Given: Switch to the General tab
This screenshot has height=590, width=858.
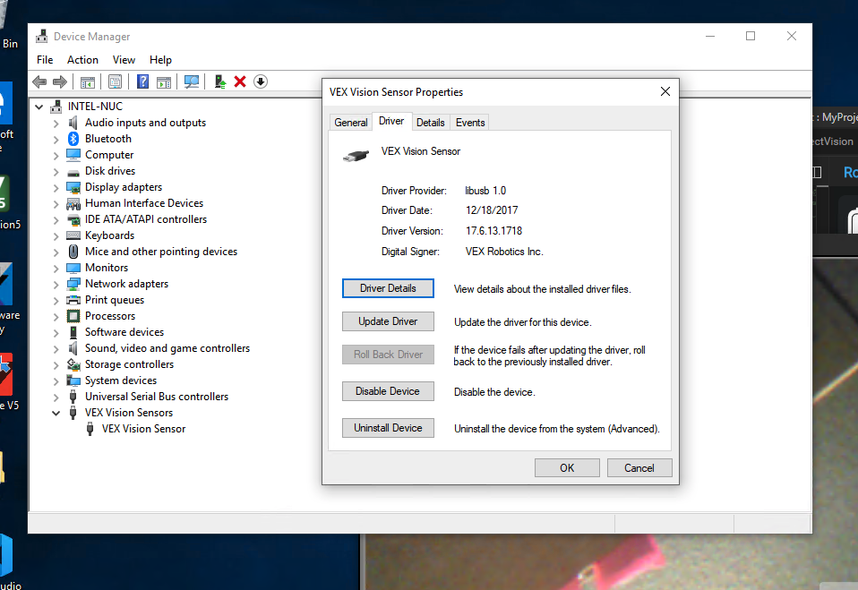Looking at the screenshot, I should tap(351, 123).
